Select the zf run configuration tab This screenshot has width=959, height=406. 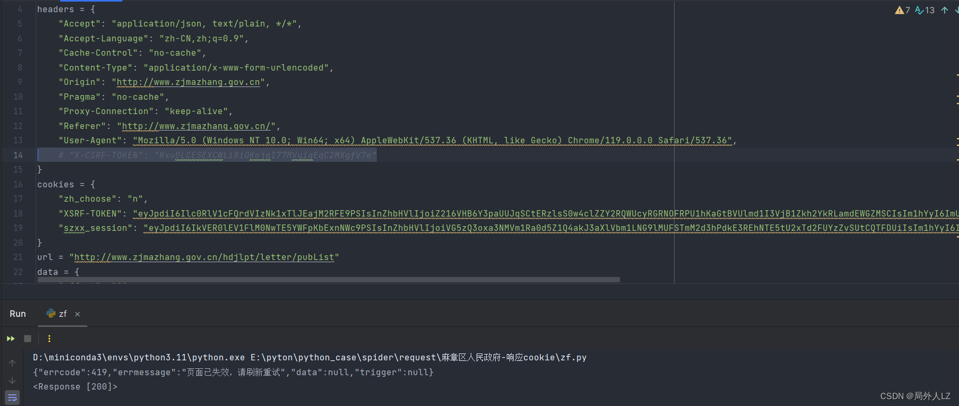(x=63, y=314)
